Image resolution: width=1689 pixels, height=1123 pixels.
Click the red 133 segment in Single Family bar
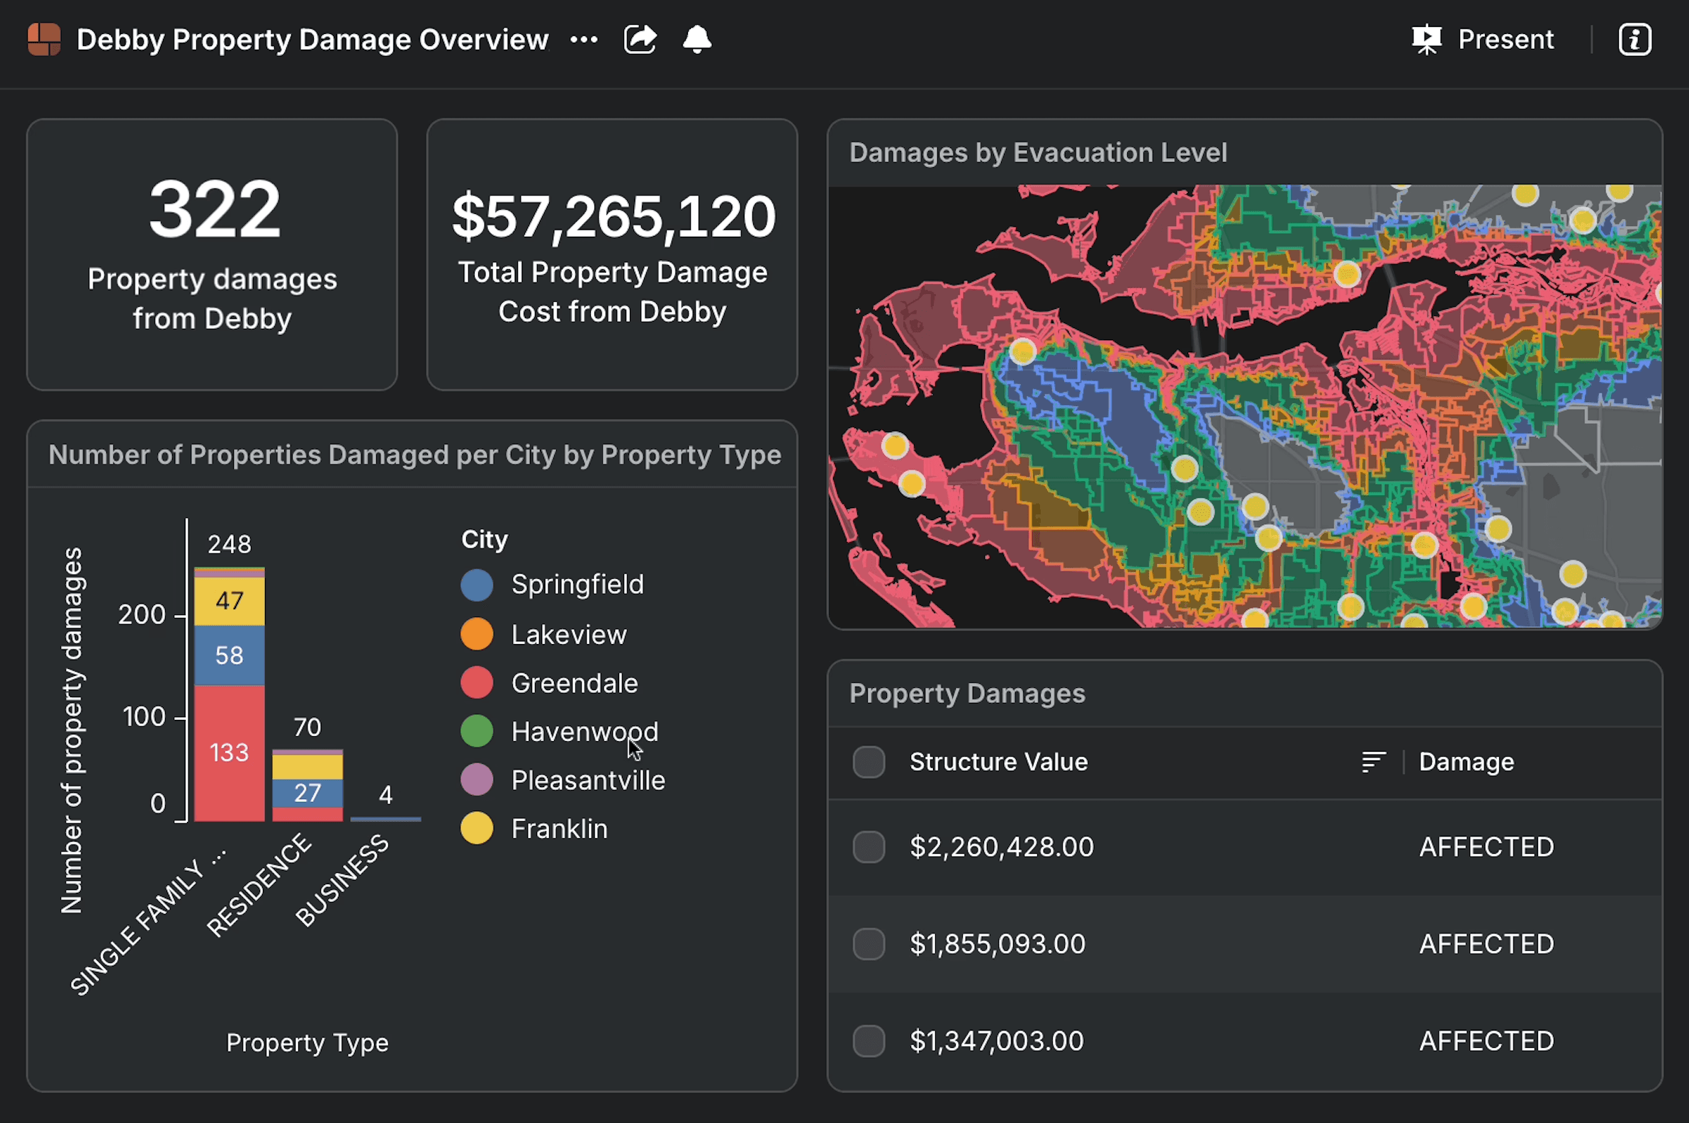coord(229,752)
